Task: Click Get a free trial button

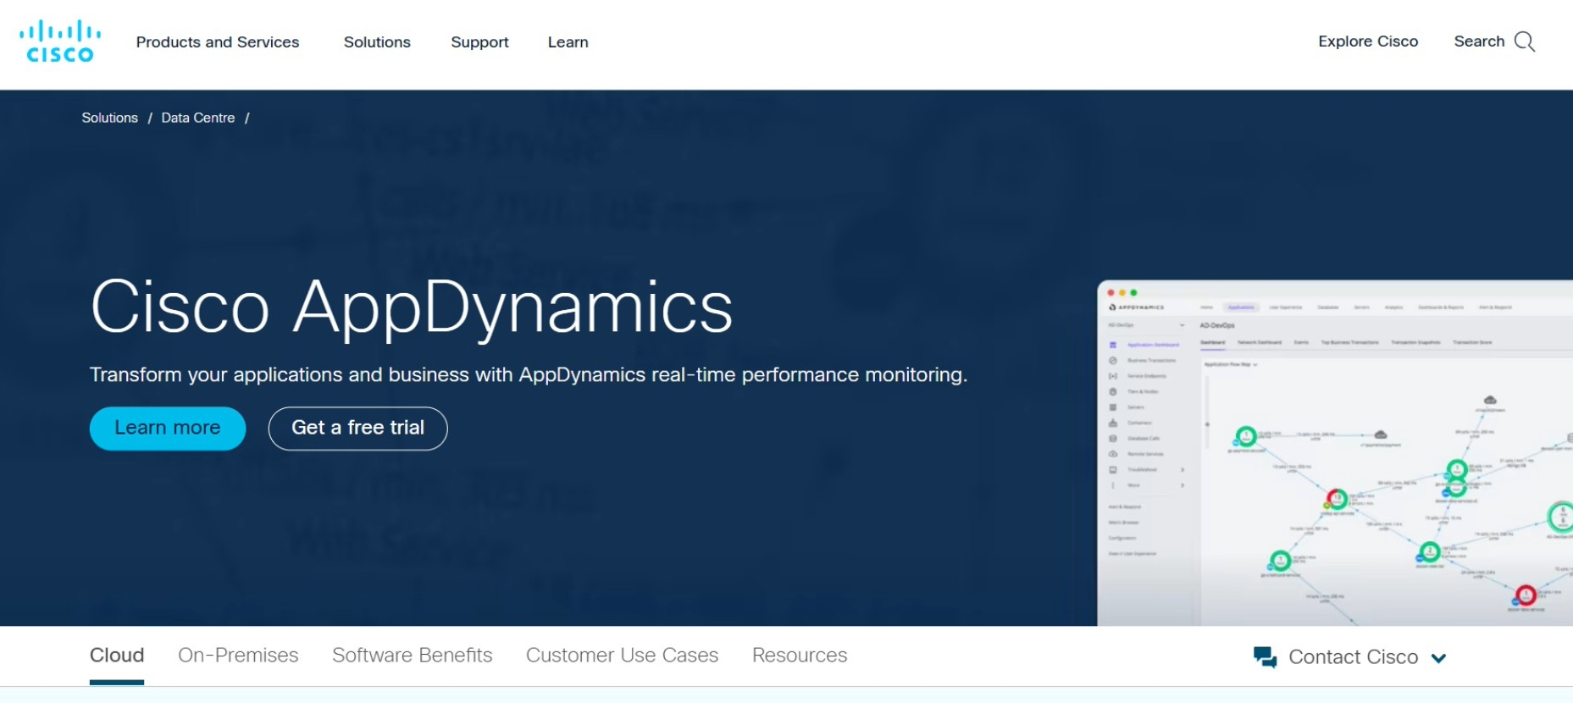Action: coord(358,429)
